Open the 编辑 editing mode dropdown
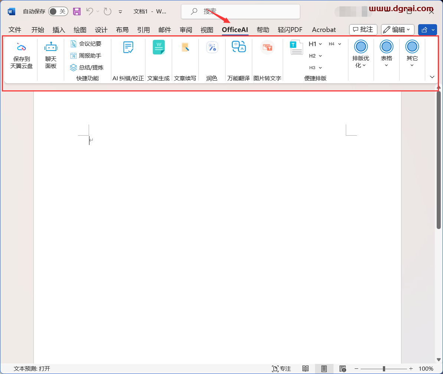Screen dimensions: 443x374 [397, 29]
